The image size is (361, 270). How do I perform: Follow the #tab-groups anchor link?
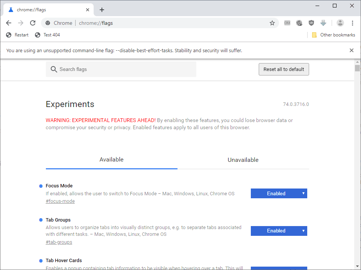click(x=59, y=242)
